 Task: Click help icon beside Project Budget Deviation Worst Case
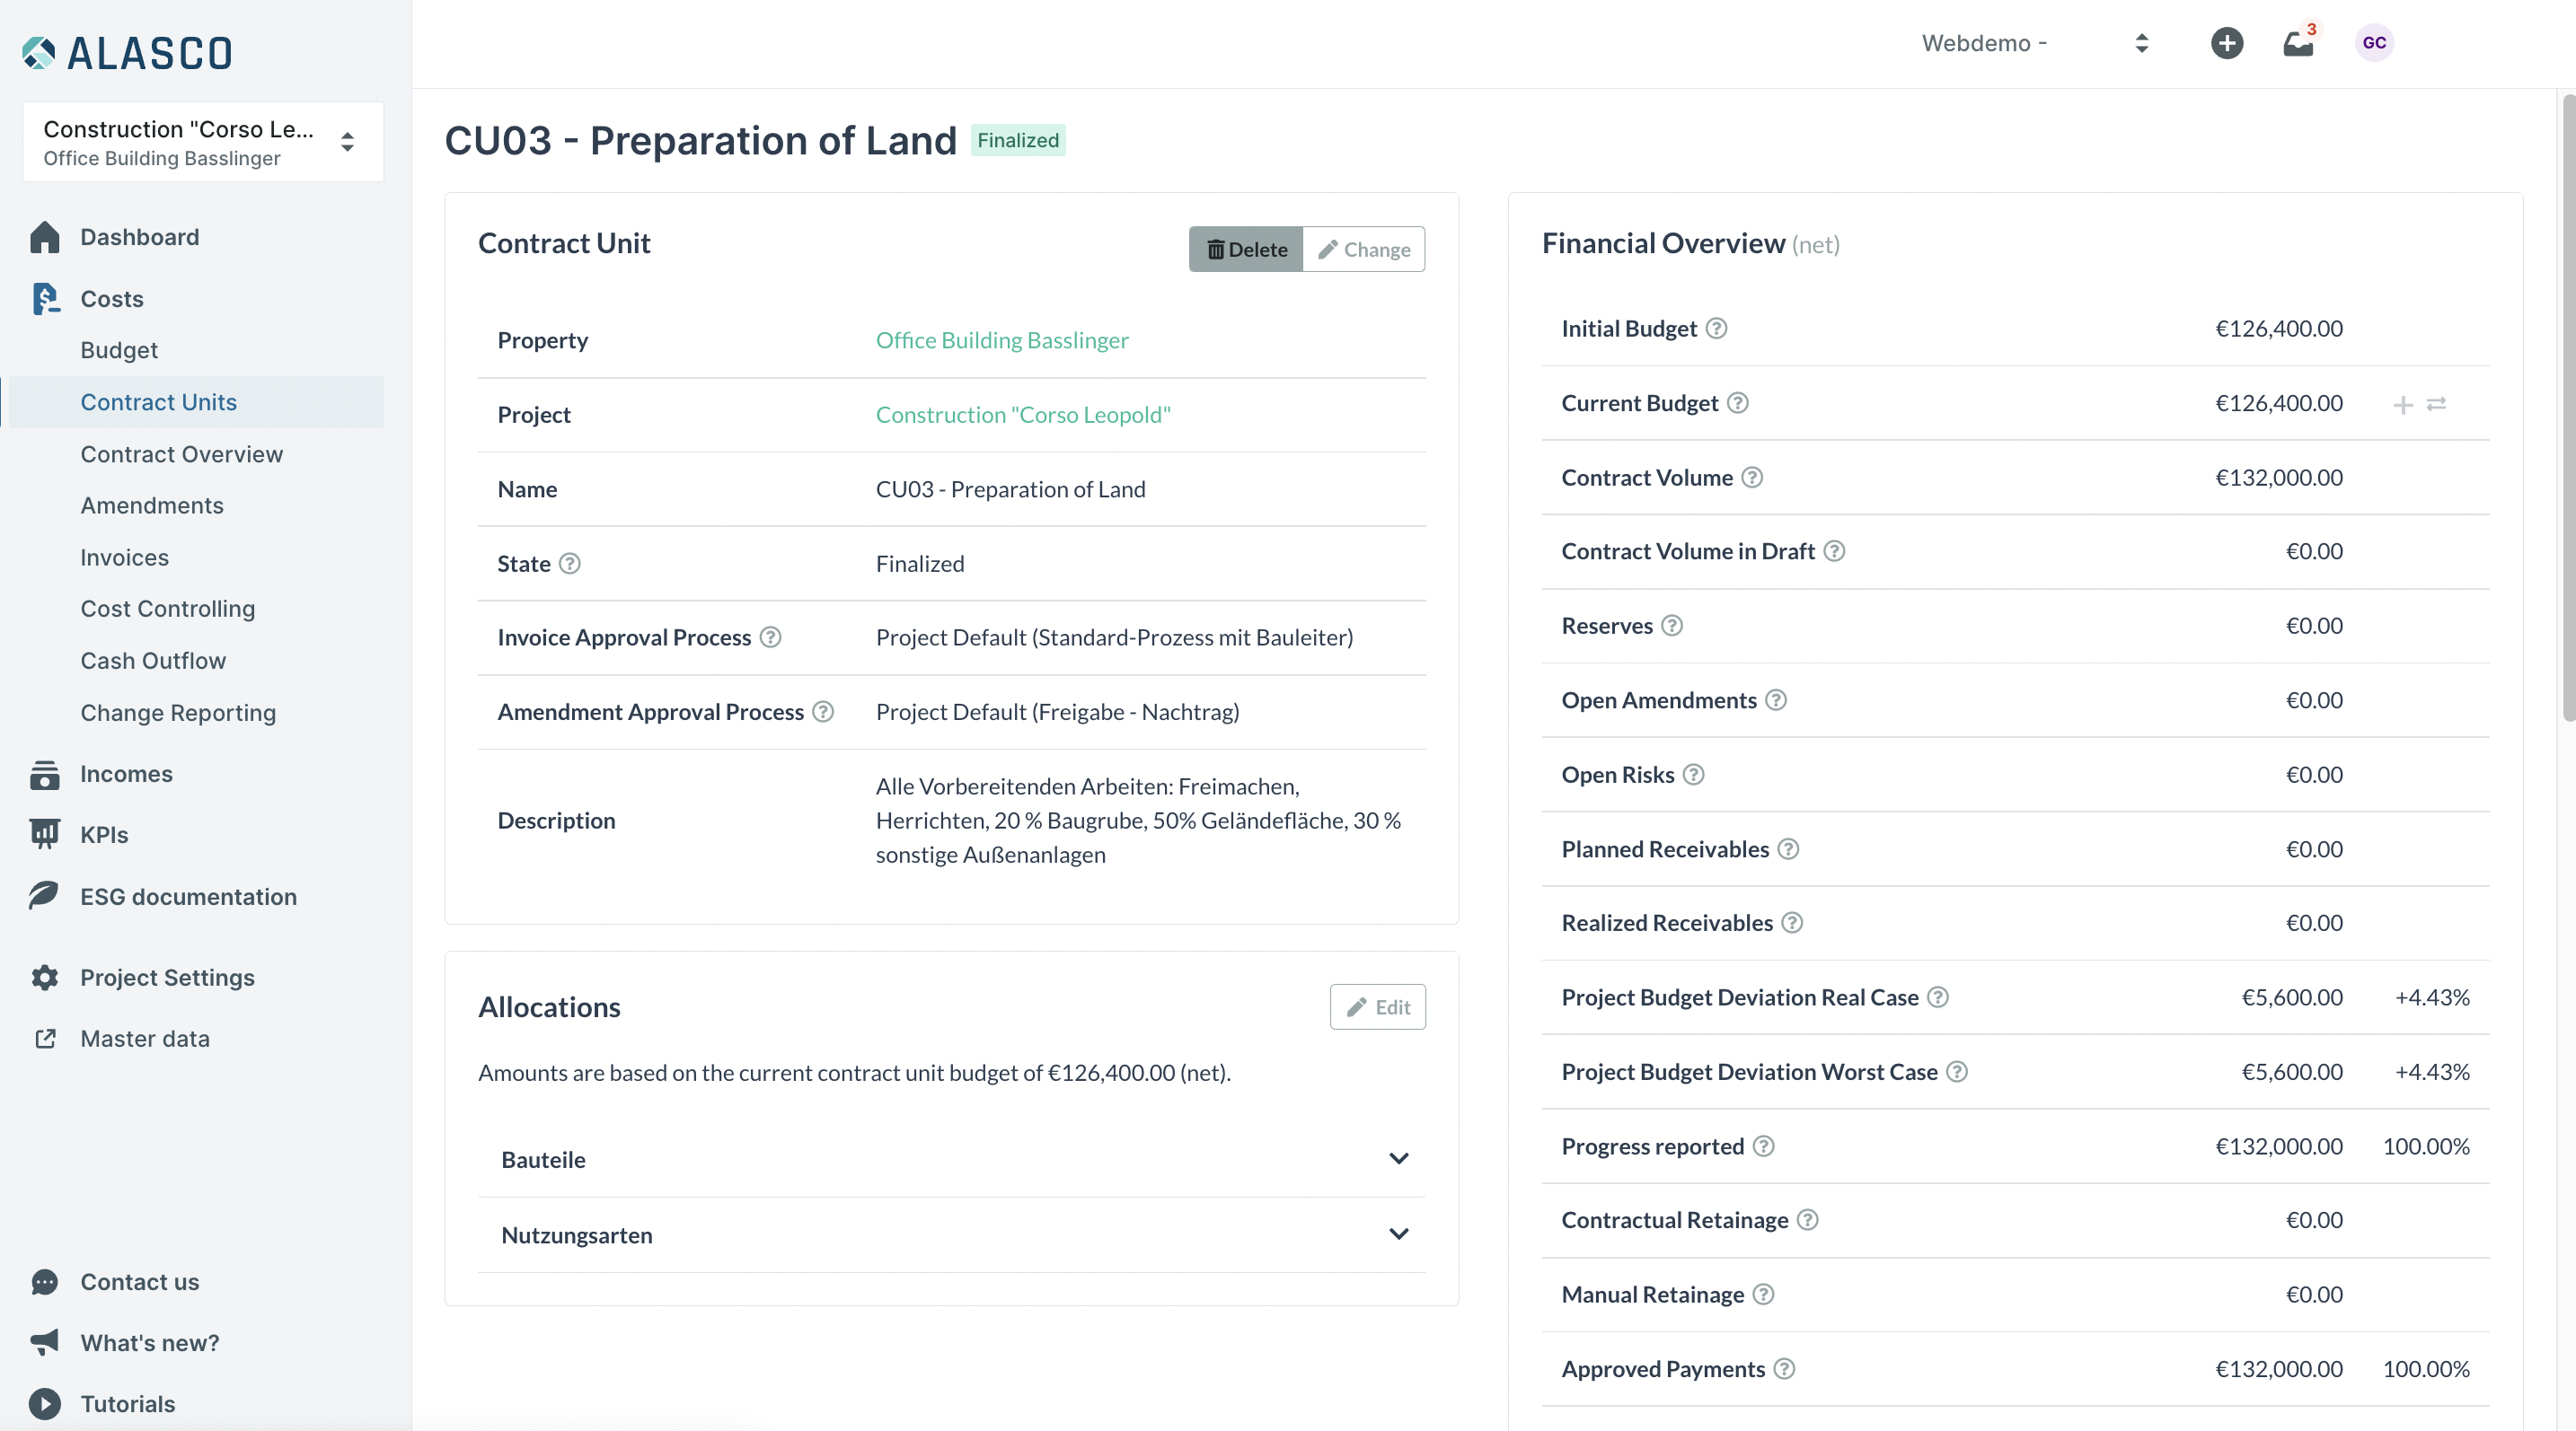pos(1957,1072)
